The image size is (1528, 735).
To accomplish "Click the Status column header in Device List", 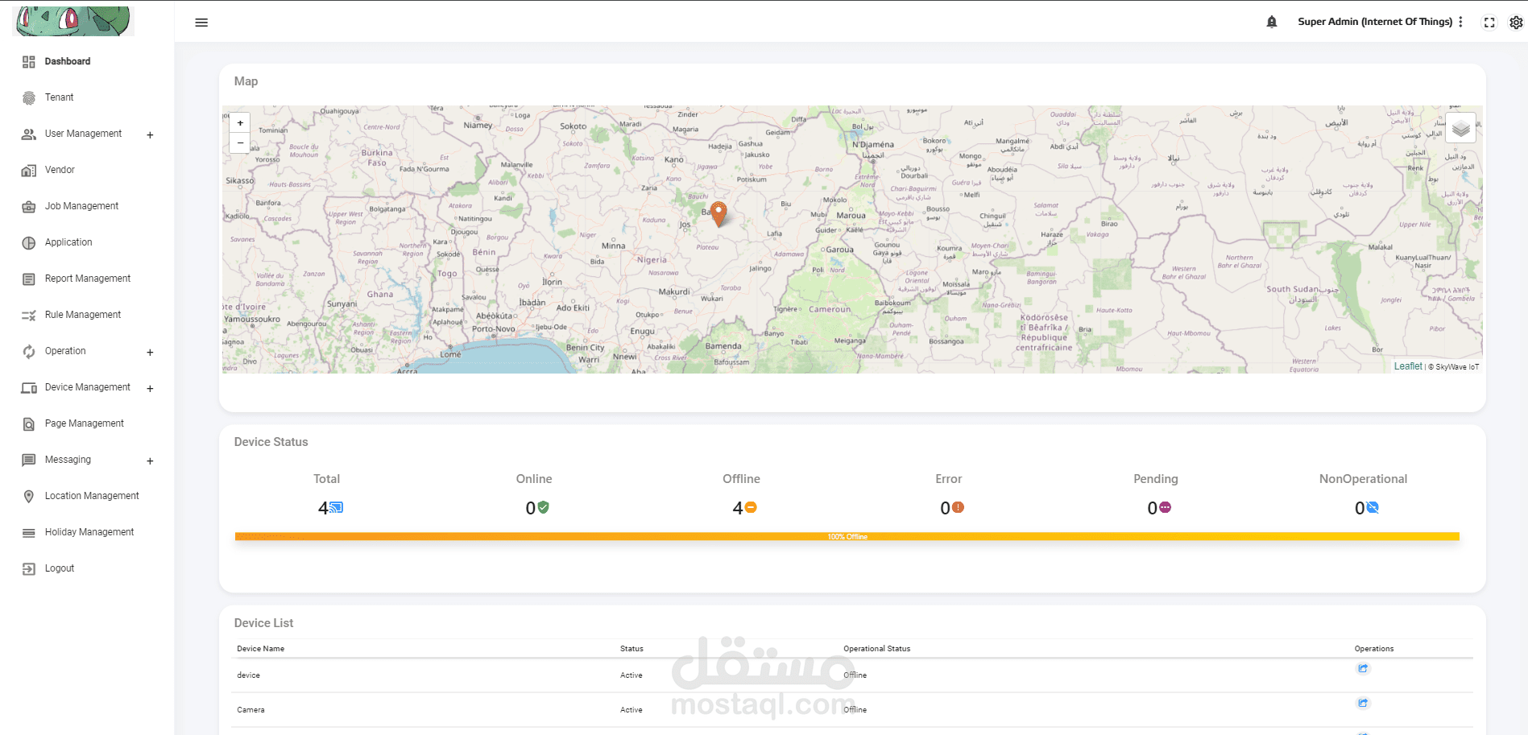I will coord(631,649).
